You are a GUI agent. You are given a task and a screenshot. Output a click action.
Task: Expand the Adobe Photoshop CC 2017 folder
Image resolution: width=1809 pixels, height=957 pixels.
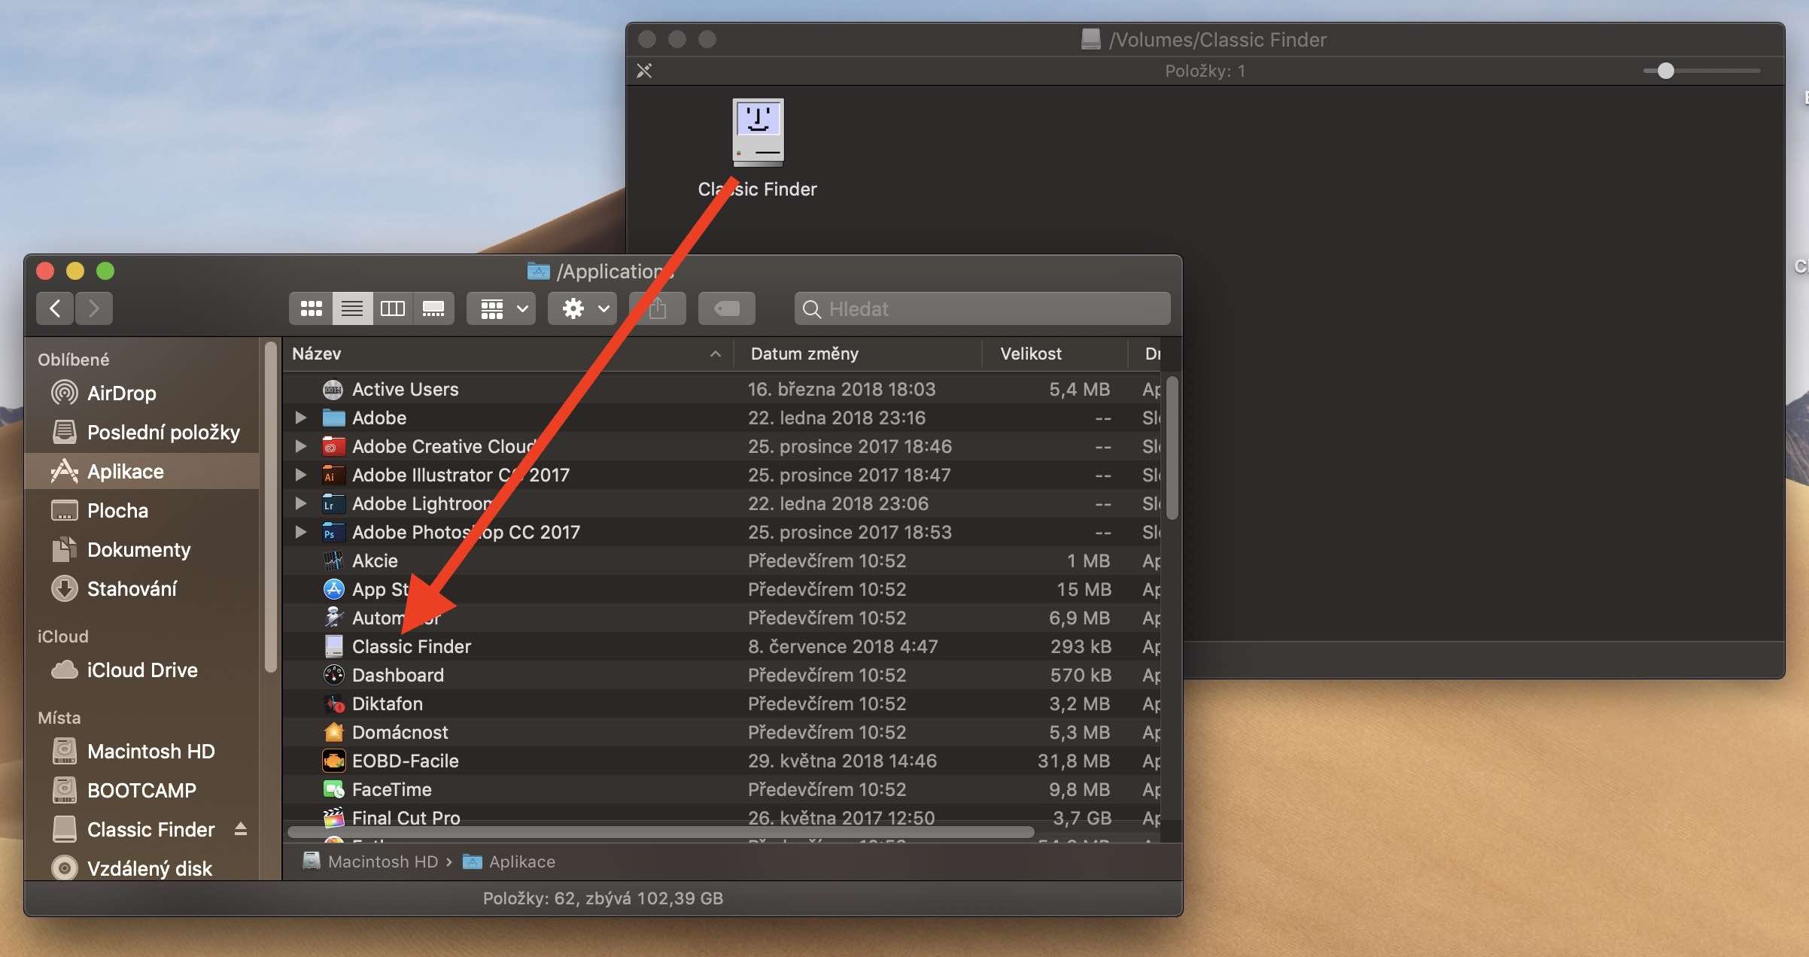300,532
